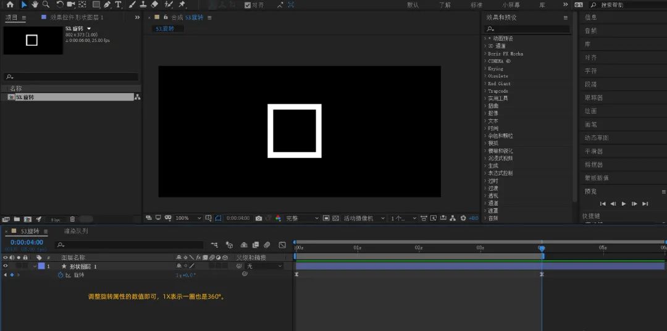The width and height of the screenshot is (667, 331).
Task: Select the Rotation tool
Action: pos(59,5)
